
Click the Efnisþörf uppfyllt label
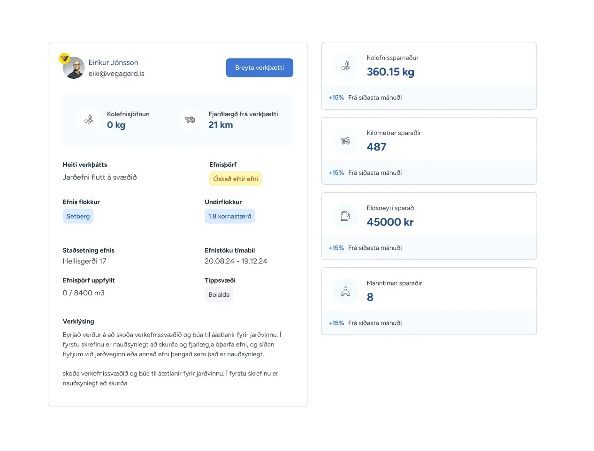[x=89, y=280]
